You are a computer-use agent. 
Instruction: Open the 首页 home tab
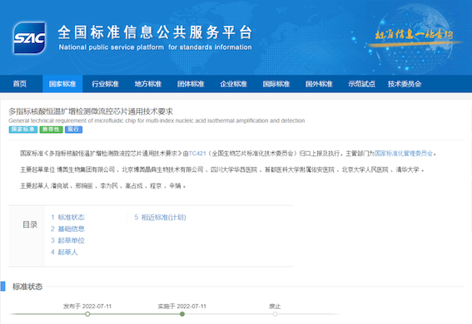[20, 84]
